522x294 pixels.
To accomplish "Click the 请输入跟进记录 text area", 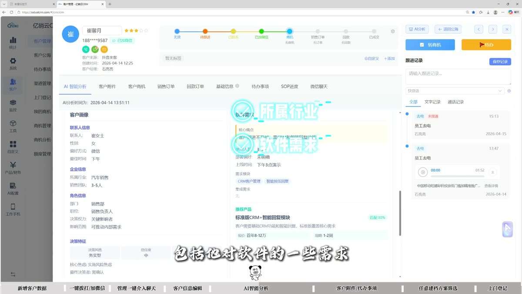I will coord(458,77).
